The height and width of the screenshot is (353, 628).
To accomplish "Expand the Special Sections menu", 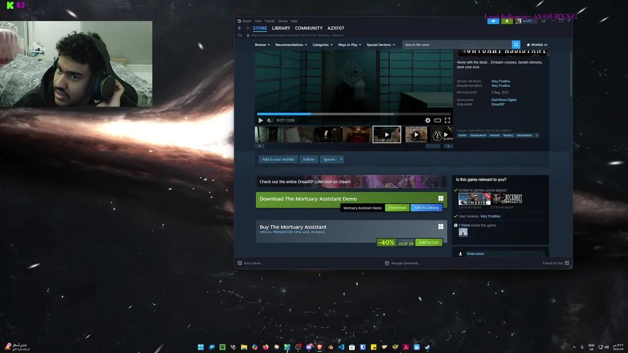I will point(381,45).
